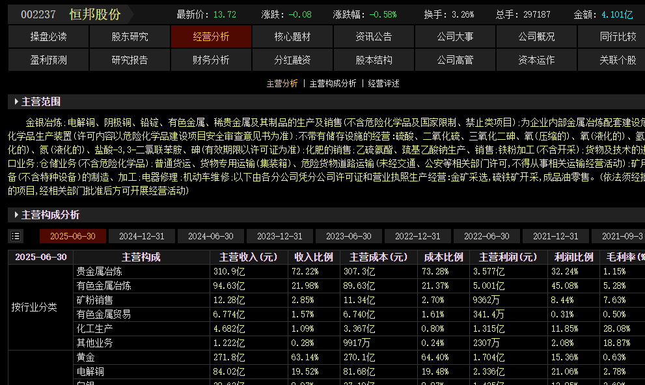Click the 最新价 13.72 value
645x385 pixels.
[225, 15]
